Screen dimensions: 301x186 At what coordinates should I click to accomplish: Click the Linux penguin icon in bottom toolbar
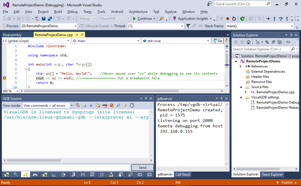click(x=111, y=175)
